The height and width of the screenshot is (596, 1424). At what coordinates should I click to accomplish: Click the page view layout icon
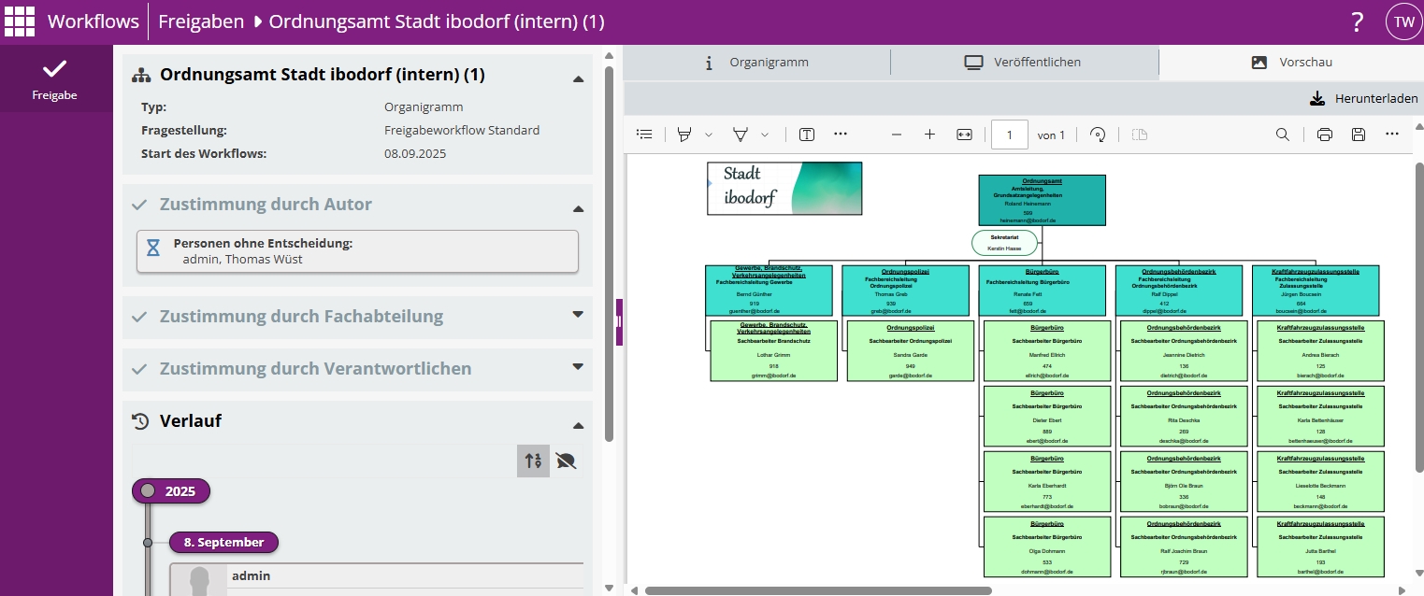pyautogui.click(x=1139, y=135)
